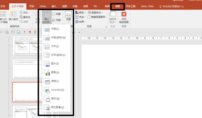This screenshot has height=118, width=202.
Task: Enable the 标题 checkbox
Action: pos(54,14)
